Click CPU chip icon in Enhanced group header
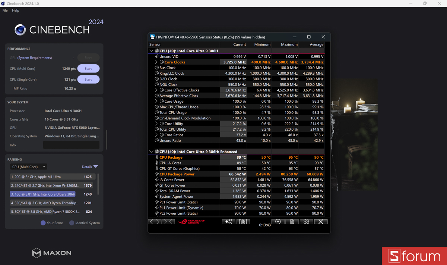The width and height of the screenshot is (447, 265). [157, 152]
